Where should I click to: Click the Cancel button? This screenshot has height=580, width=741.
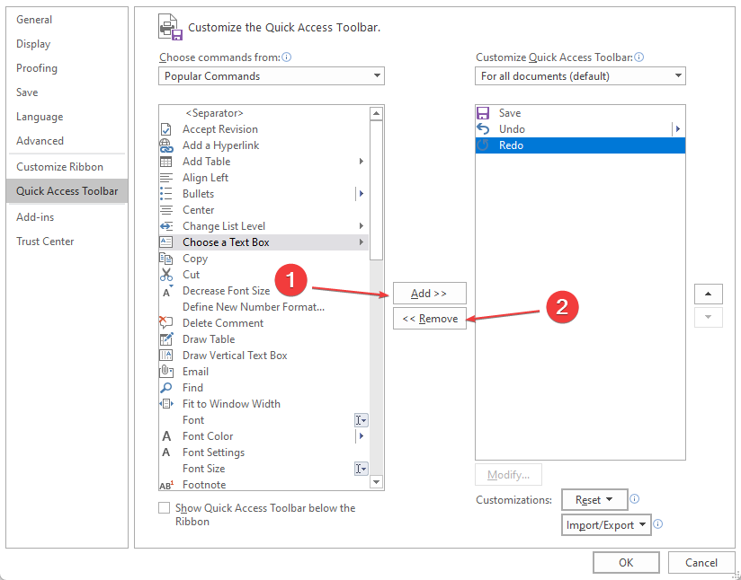click(x=701, y=563)
